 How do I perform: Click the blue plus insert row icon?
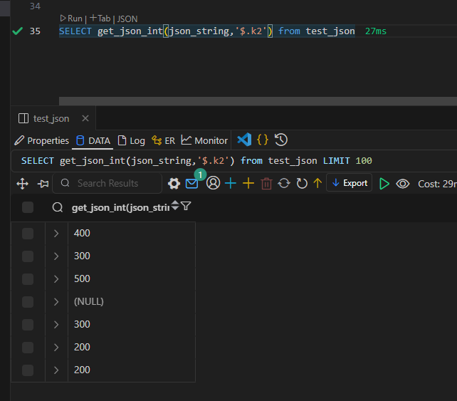coord(231,184)
